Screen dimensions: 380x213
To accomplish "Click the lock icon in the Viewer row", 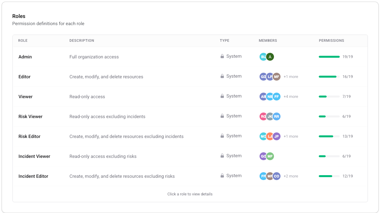I will pos(222,96).
